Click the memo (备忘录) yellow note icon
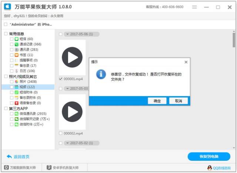Viewport: 237px width, 173px height. pos(16,65)
